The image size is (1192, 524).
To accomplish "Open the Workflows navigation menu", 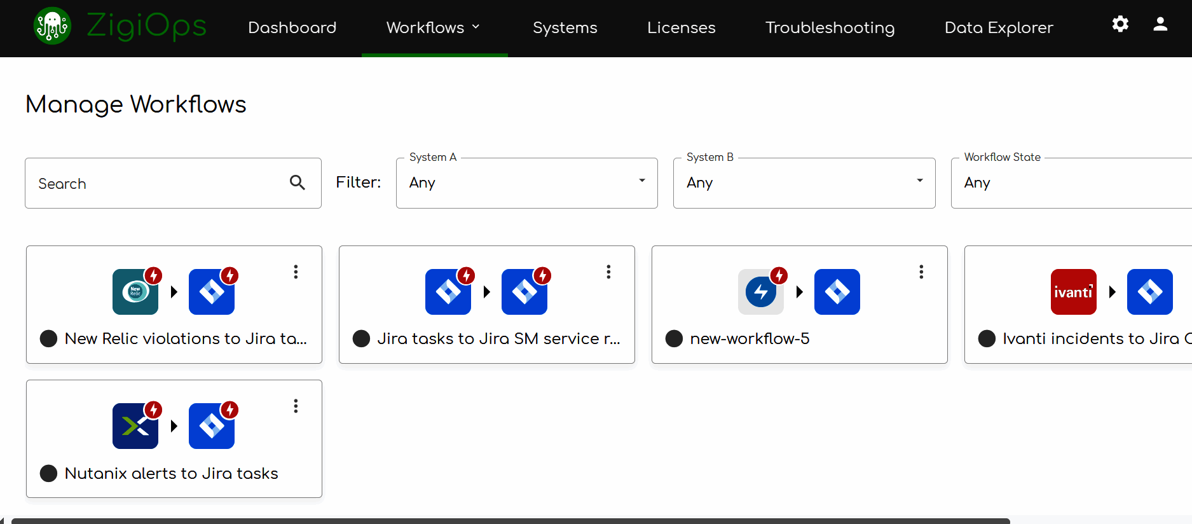I will click(434, 27).
